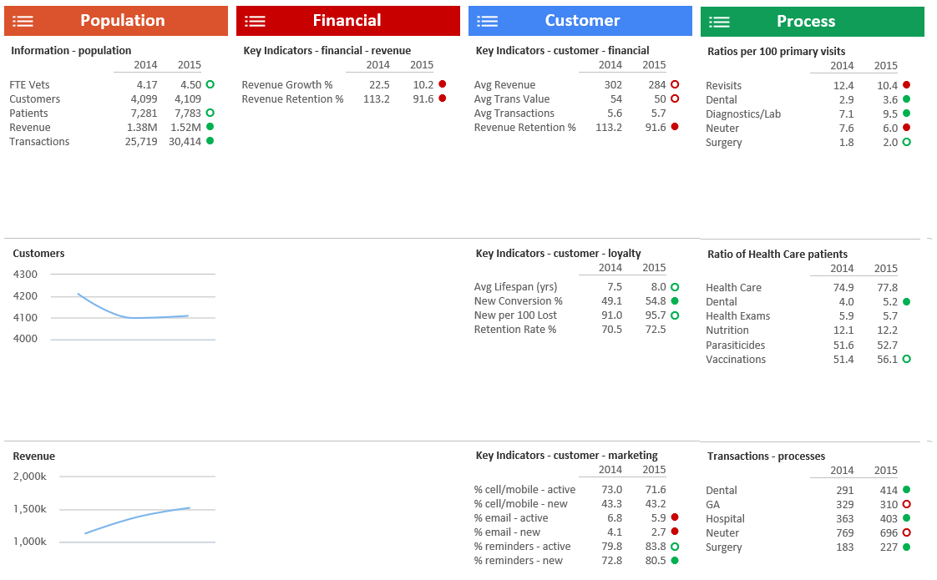Select 'Key Indicators - financial - revenue' heading

pyautogui.click(x=327, y=51)
